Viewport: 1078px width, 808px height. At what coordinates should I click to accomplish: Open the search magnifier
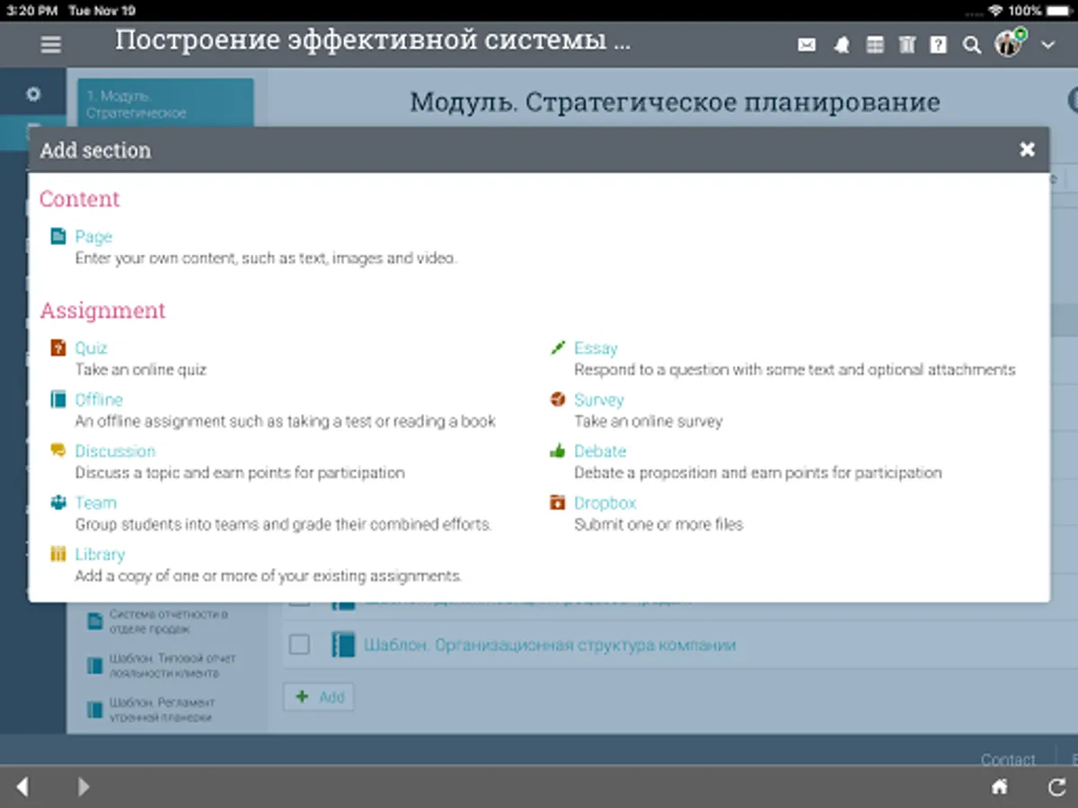pos(971,45)
